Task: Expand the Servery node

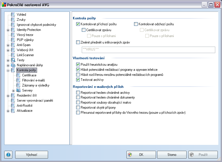Action: (x=13, y=91)
